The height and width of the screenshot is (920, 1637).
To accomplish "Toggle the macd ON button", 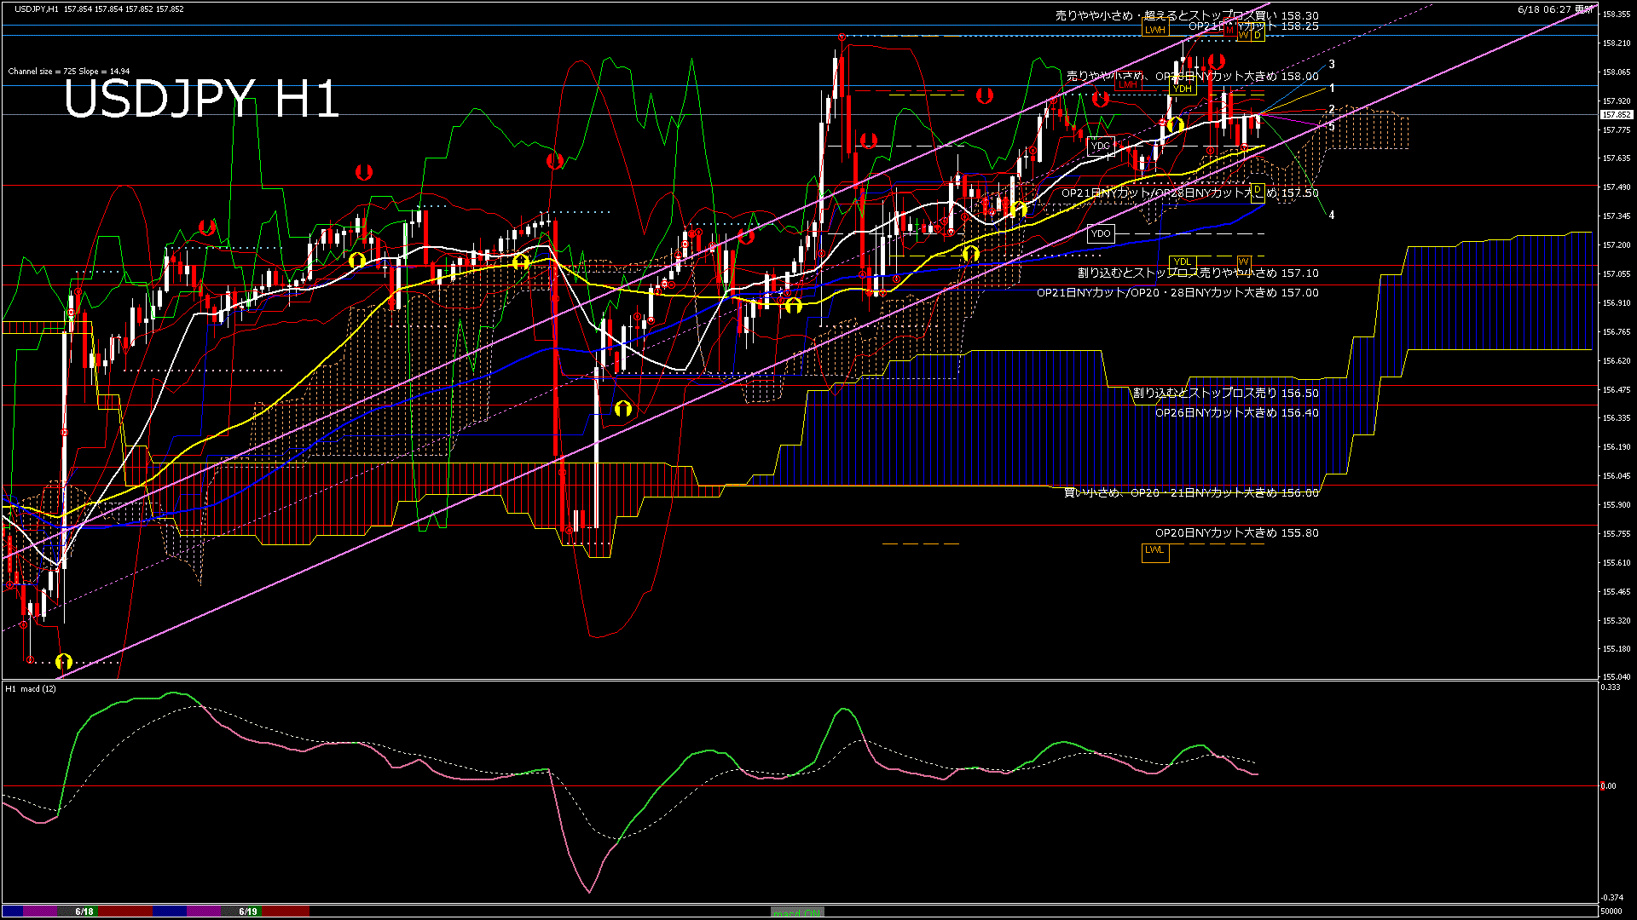I will pos(797,912).
